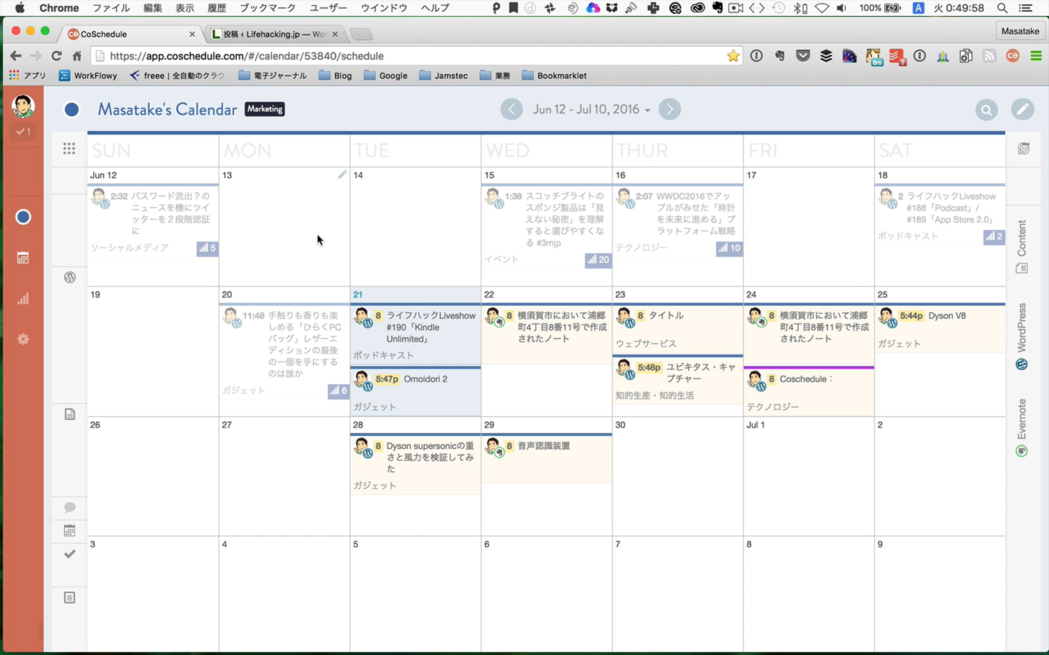Open the WordPress side tab

pyautogui.click(x=1022, y=336)
